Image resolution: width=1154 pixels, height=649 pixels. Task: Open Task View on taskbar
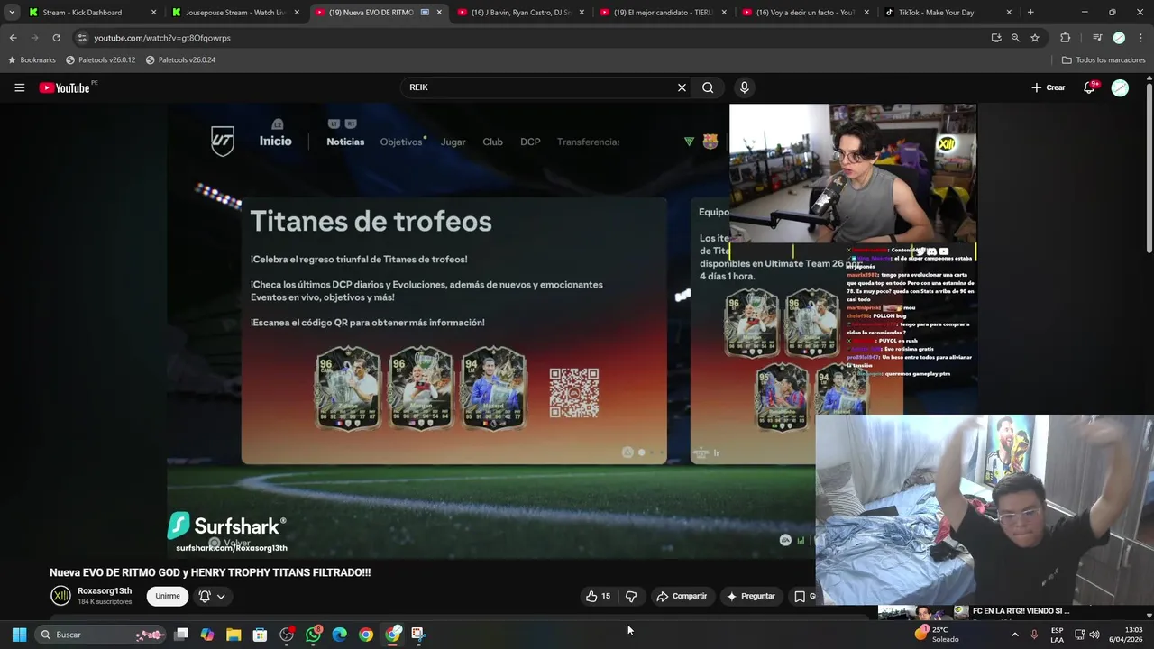(181, 635)
